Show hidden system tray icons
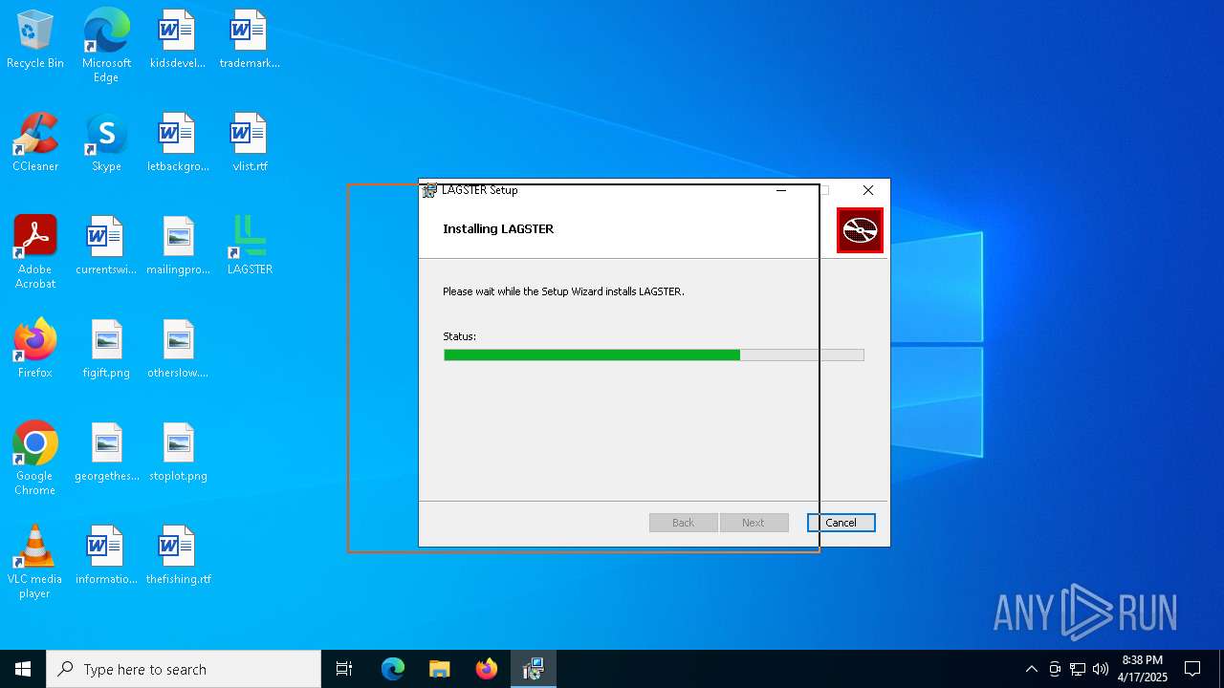1224x688 pixels. coord(1031,669)
